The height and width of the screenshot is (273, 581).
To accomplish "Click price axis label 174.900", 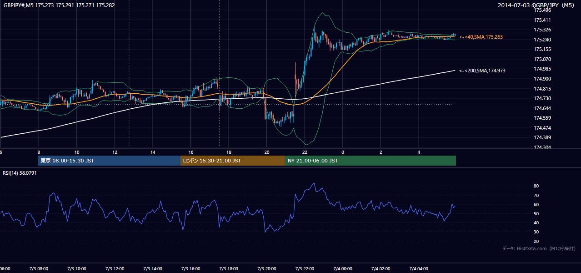I will click(x=542, y=79).
